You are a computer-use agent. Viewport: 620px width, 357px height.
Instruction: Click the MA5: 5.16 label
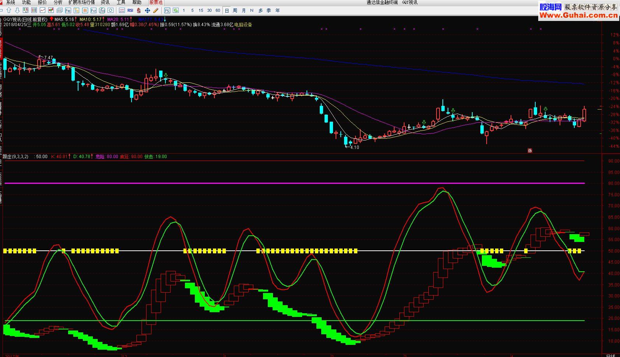click(x=64, y=19)
